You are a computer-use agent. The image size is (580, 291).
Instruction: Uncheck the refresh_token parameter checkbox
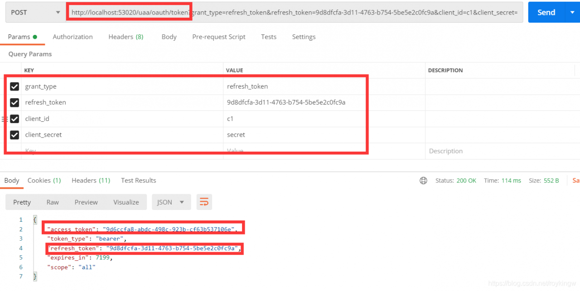(x=14, y=102)
